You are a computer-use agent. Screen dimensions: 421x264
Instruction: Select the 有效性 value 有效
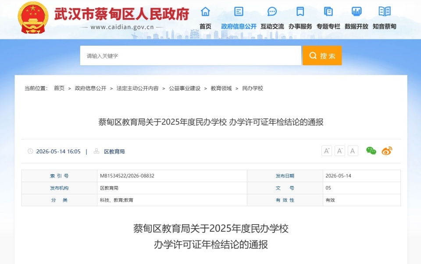tap(330, 200)
